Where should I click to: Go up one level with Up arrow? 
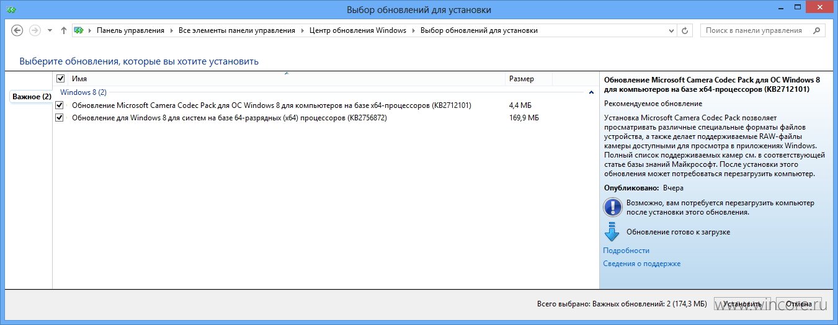[64, 30]
